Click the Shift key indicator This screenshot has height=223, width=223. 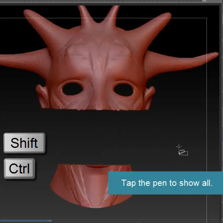[x=24, y=143]
